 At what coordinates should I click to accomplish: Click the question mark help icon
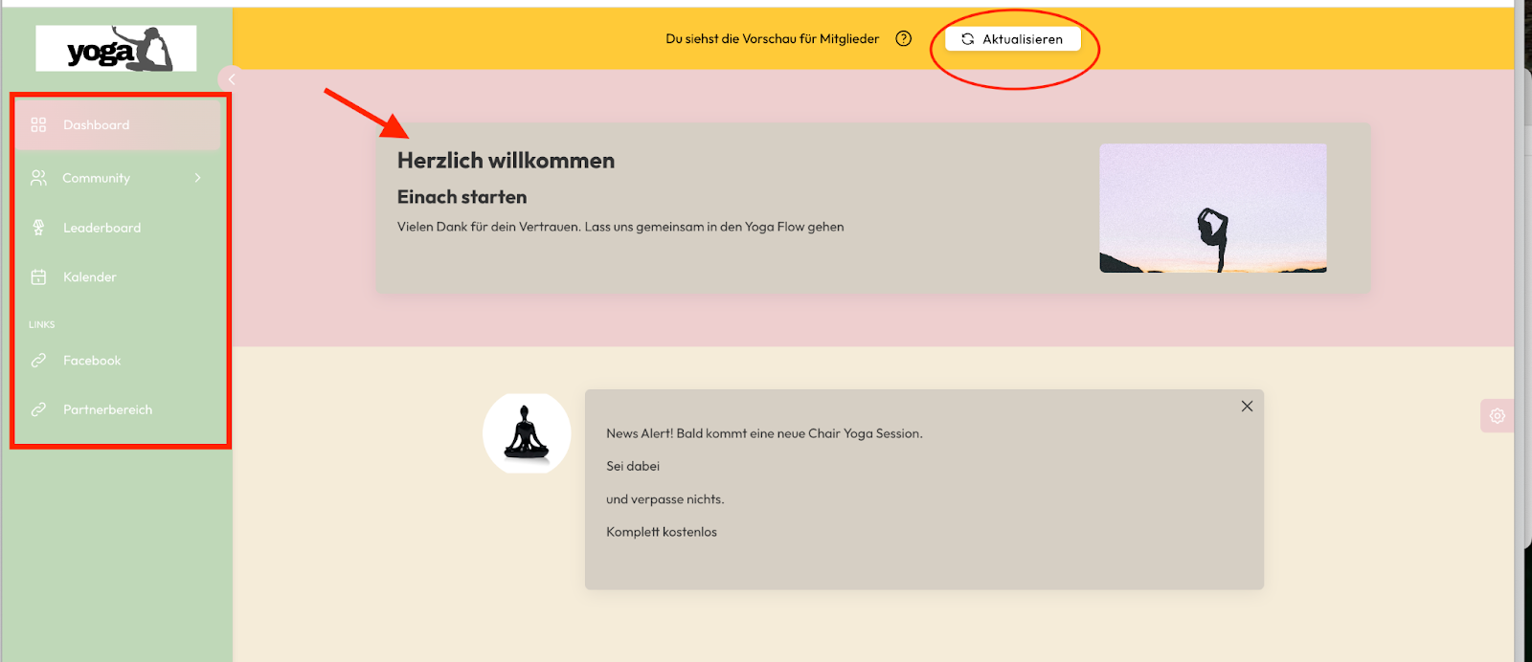tap(903, 38)
